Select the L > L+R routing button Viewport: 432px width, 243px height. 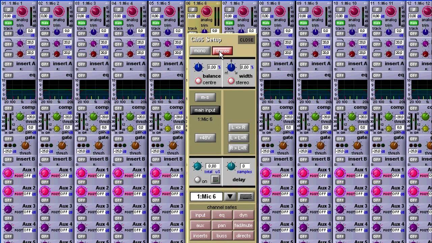coord(238,138)
